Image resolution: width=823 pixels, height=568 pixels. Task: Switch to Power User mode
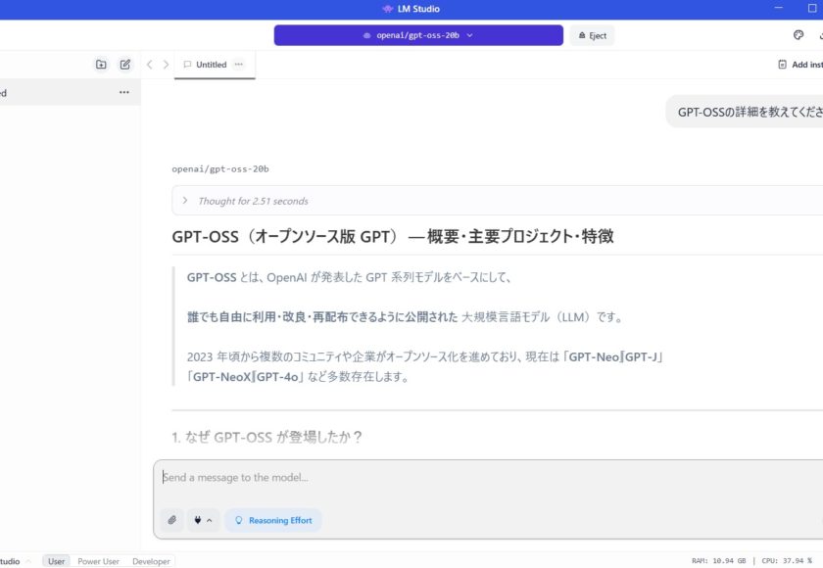[98, 561]
